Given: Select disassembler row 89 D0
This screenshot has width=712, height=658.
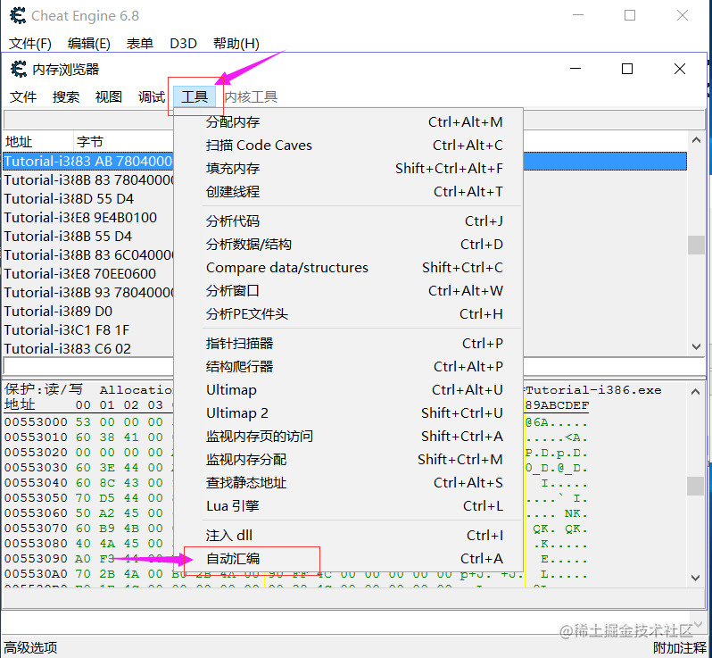Looking at the screenshot, I should point(88,311).
